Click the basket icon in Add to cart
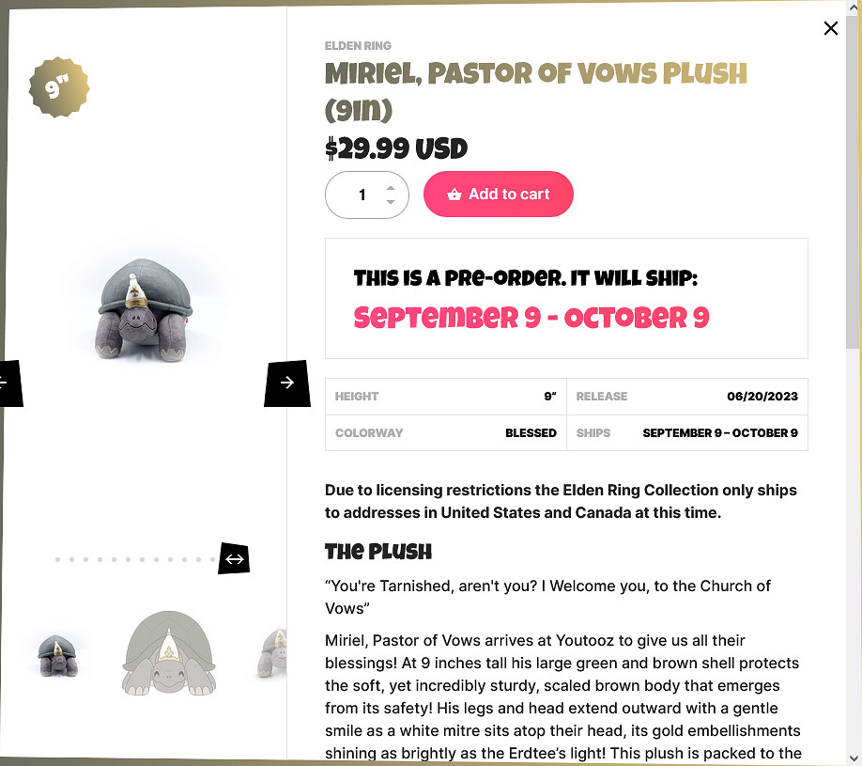The image size is (862, 766). point(454,195)
